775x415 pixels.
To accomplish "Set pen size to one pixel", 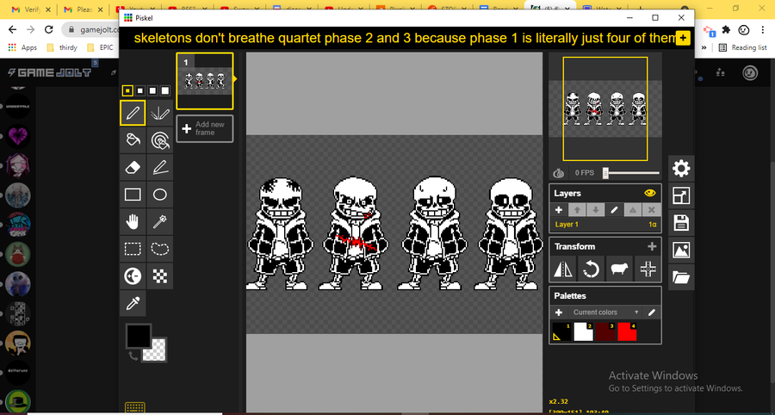I will 127,90.
